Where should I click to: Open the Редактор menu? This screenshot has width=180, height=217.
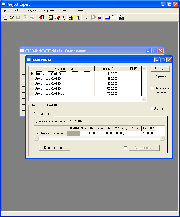[x=33, y=10]
